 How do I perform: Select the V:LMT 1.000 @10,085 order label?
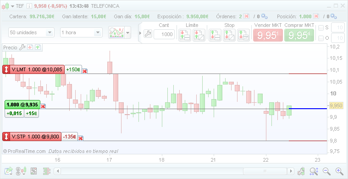[x=33, y=69]
